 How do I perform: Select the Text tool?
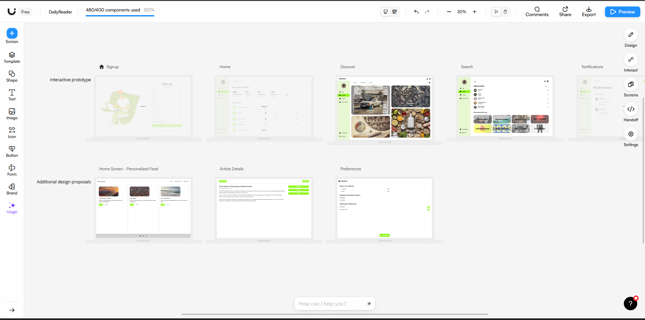tap(12, 95)
